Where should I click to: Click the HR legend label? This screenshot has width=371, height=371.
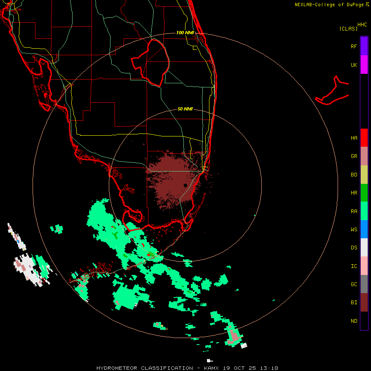pos(354,193)
